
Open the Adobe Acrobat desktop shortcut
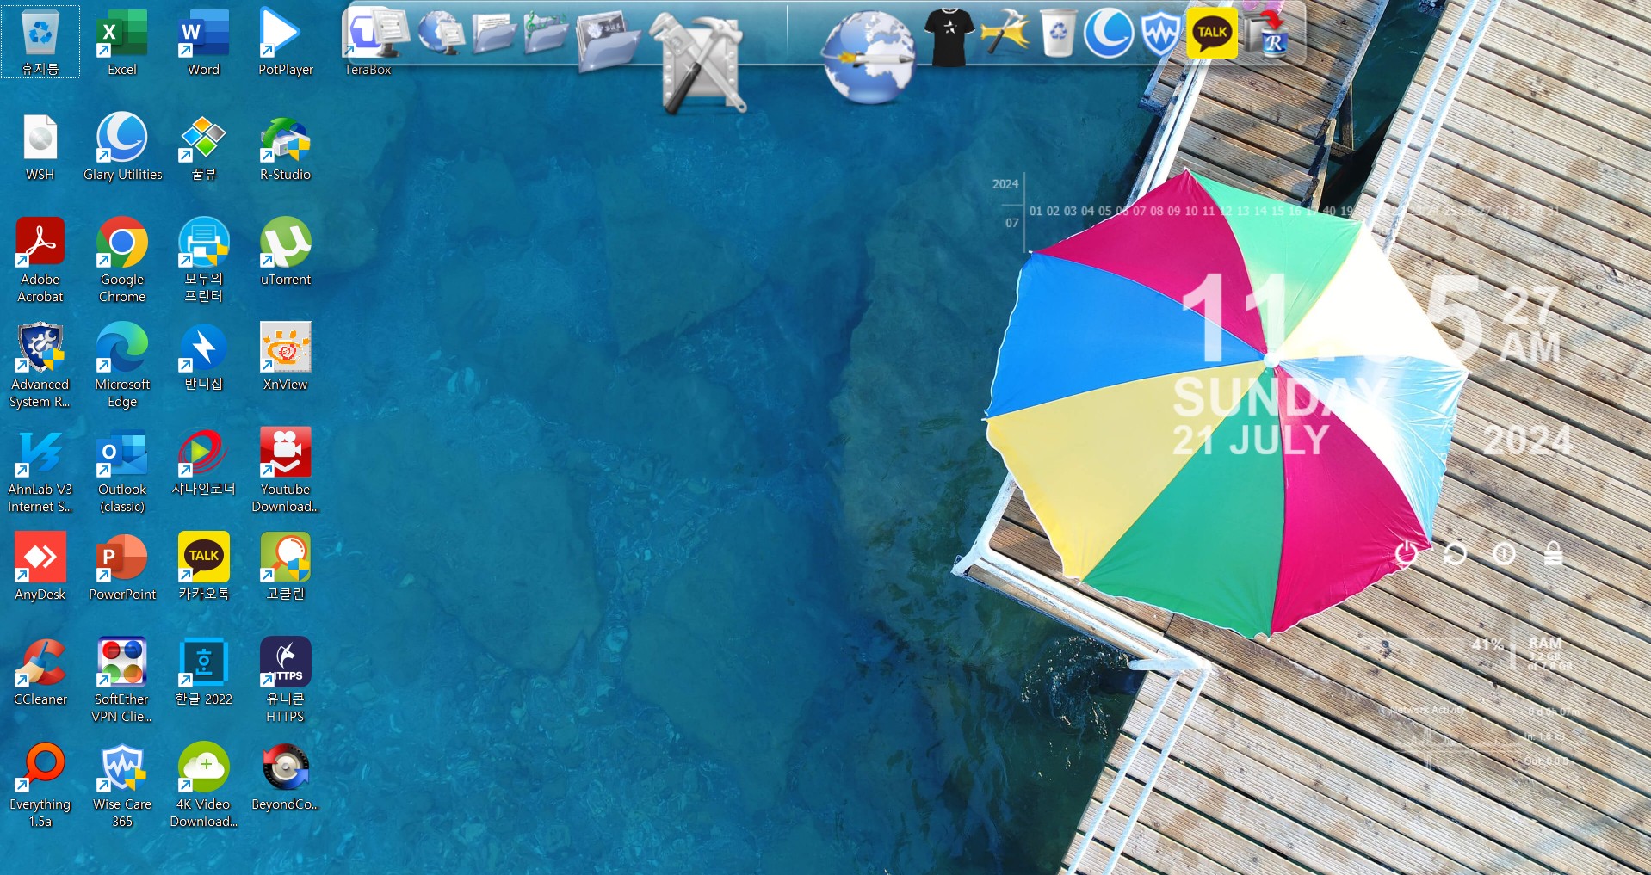point(40,260)
